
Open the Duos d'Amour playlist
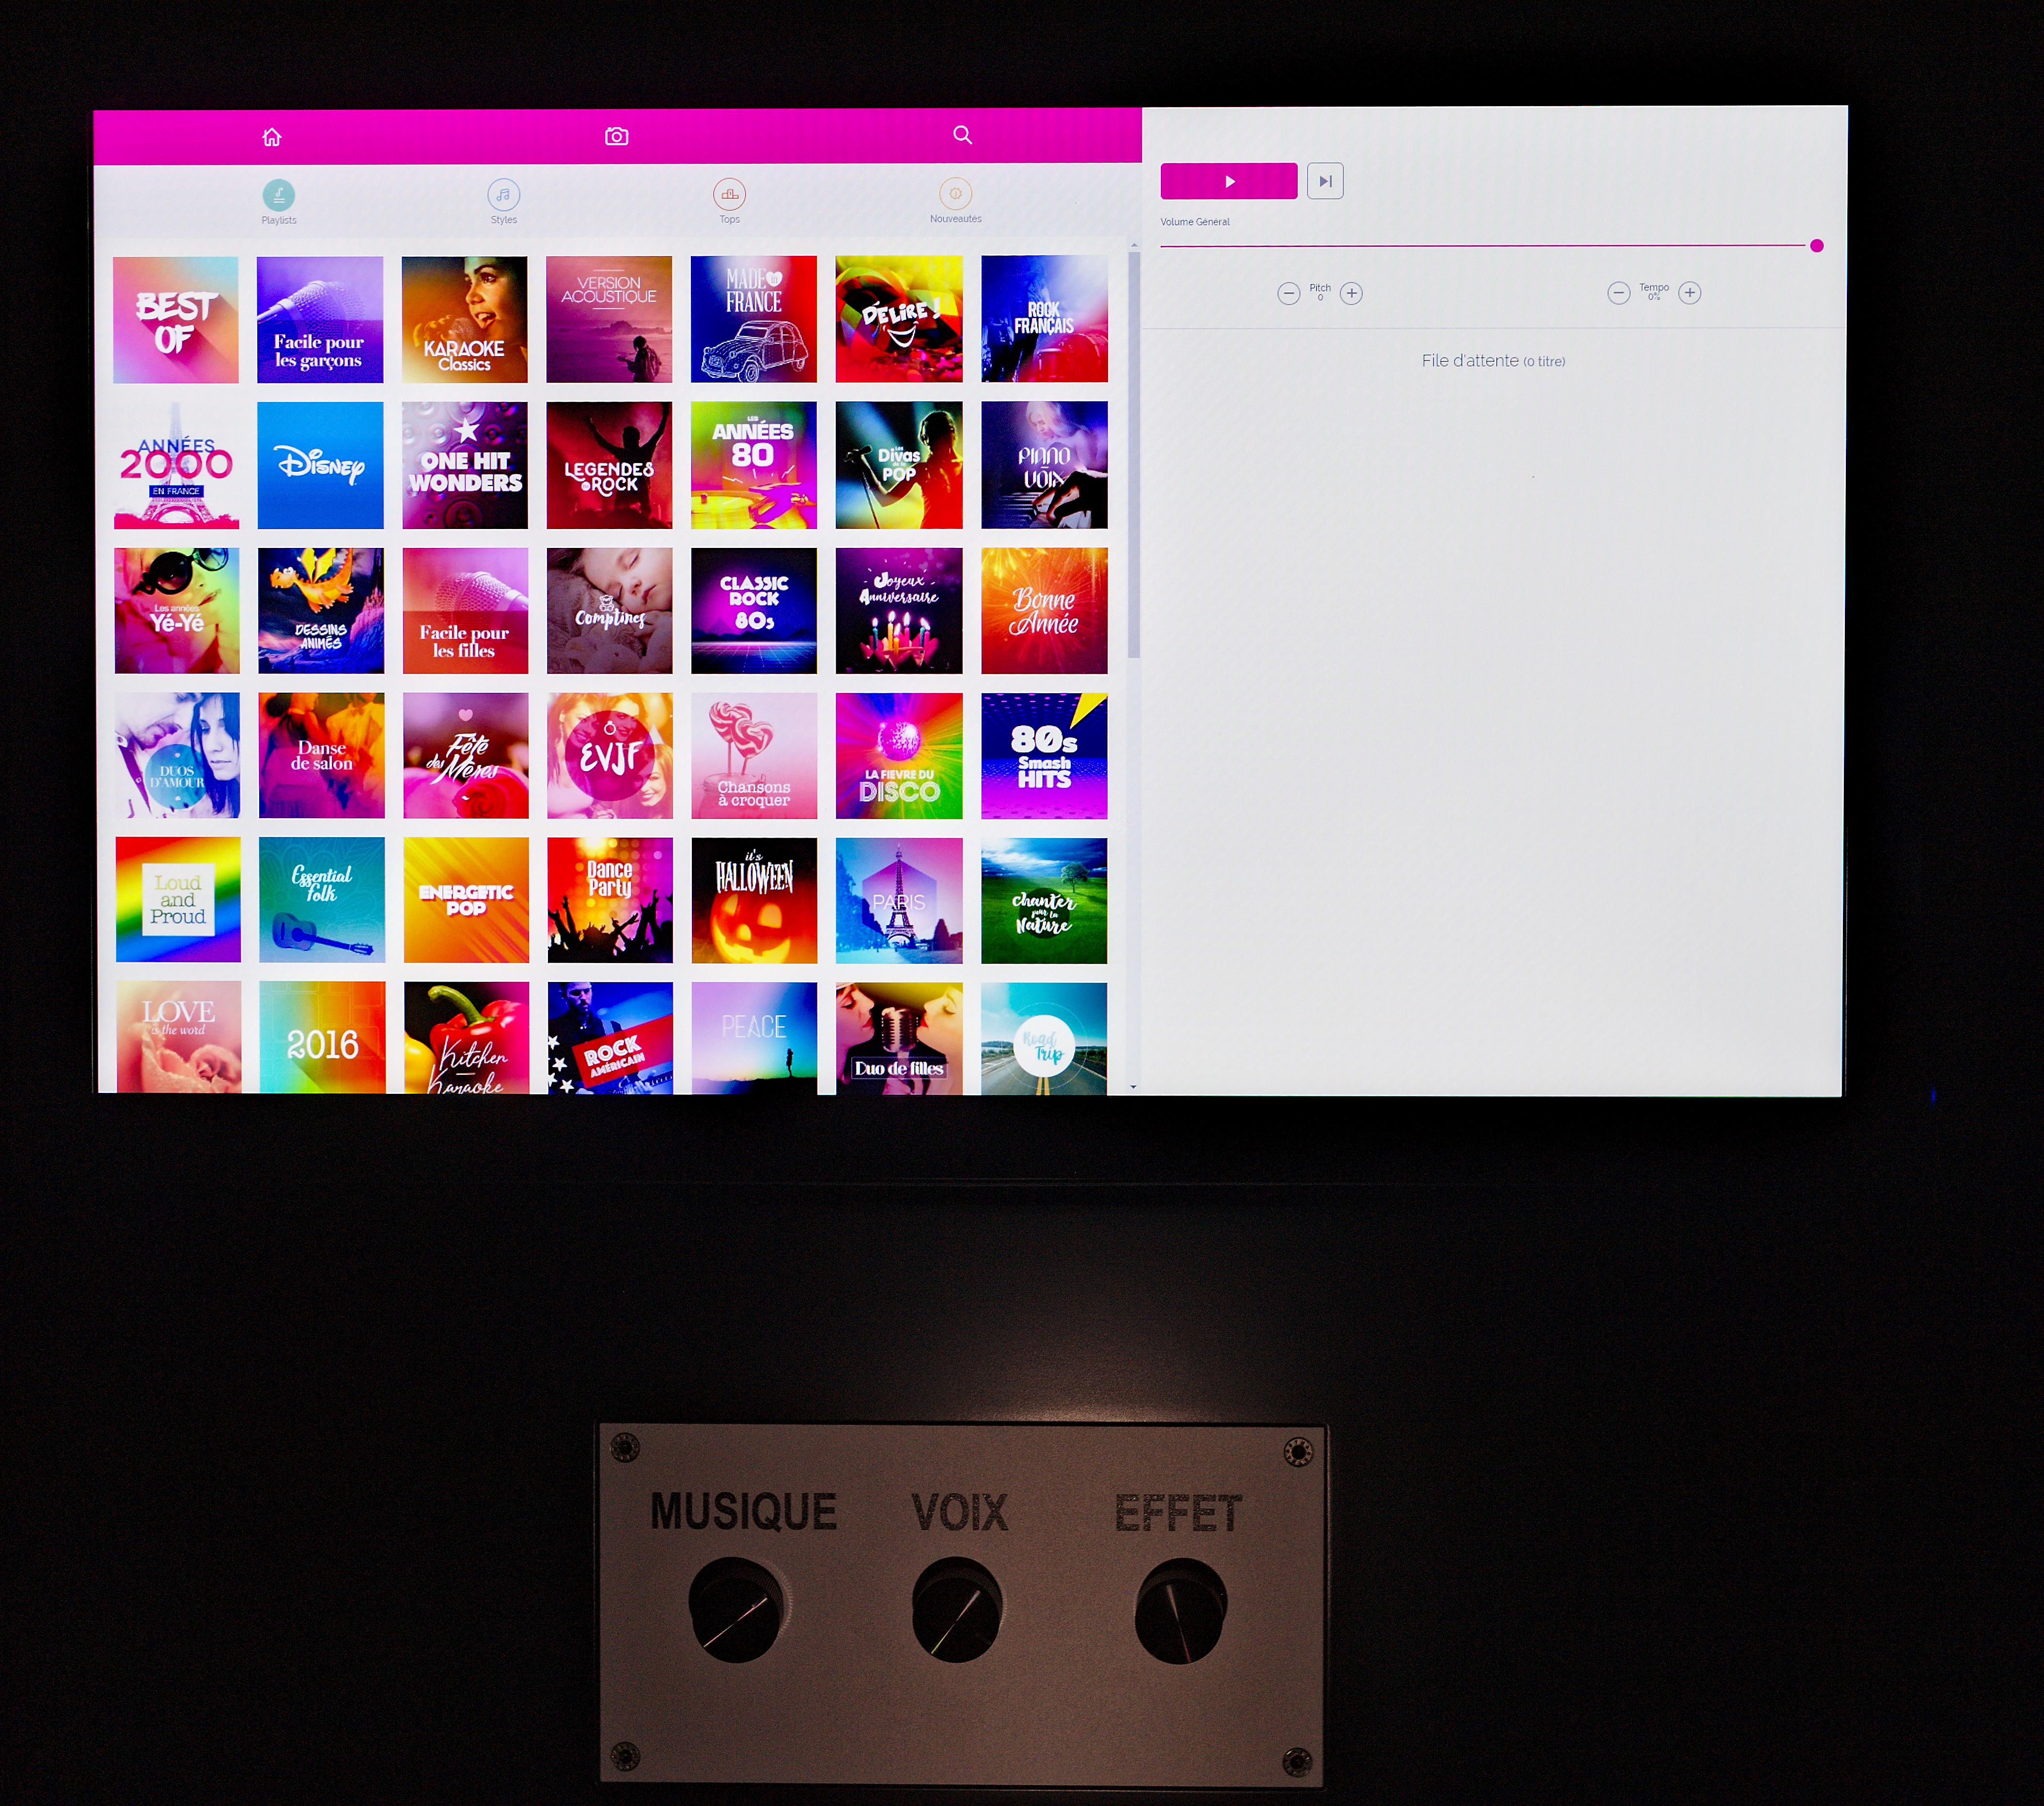coord(177,756)
